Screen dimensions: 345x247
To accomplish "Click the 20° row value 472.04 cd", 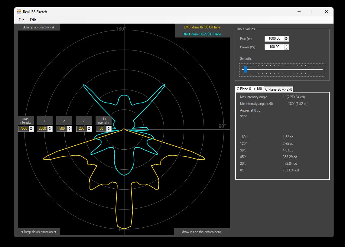I will point(290,164).
